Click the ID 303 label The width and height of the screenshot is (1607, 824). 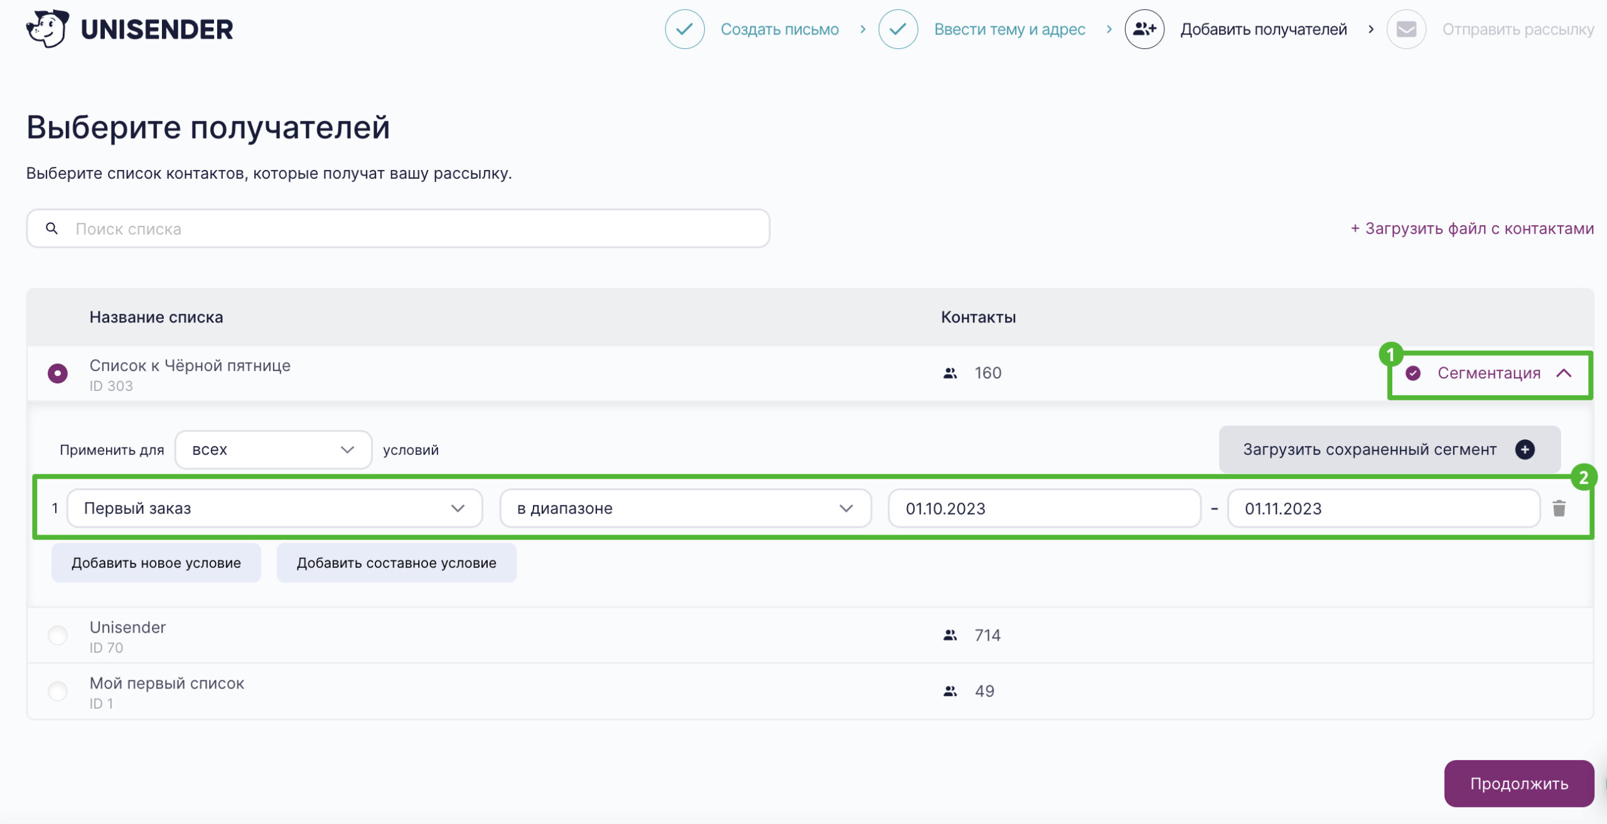111,386
